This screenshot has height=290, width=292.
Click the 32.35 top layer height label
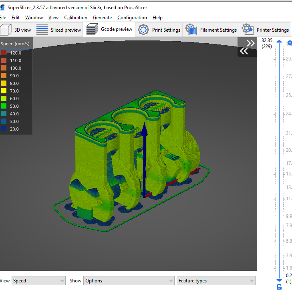click(x=267, y=40)
